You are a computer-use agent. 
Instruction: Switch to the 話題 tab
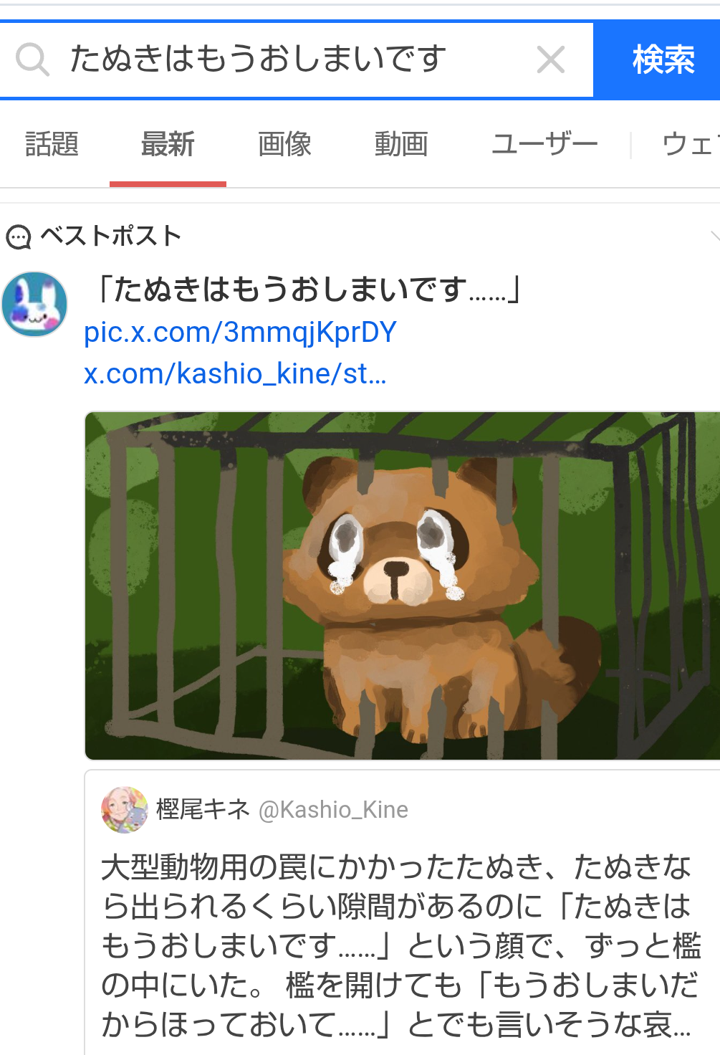[52, 144]
